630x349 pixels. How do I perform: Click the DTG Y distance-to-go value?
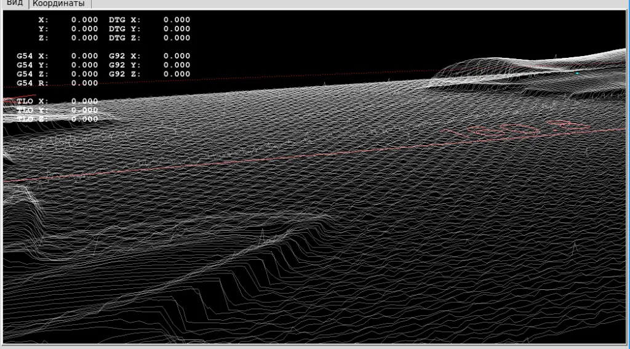177,29
